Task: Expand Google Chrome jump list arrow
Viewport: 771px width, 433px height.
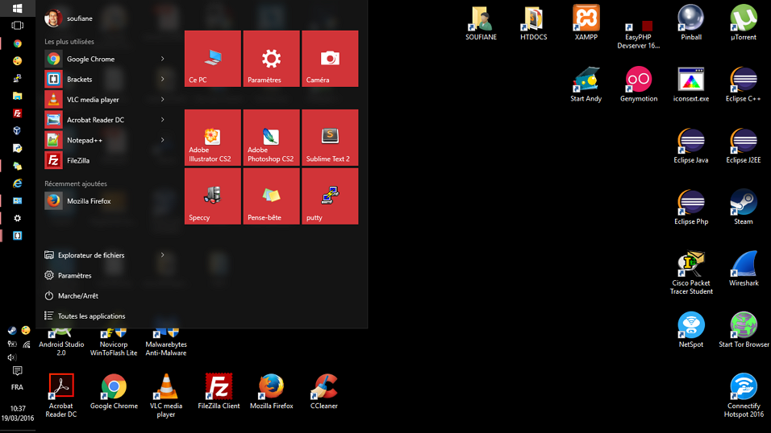Action: pos(162,59)
